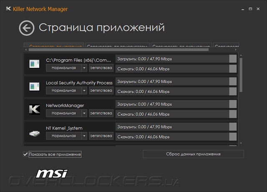Screen dimensions: 267x192
Task: Click the NetworkManager K icon
Action: (35, 109)
